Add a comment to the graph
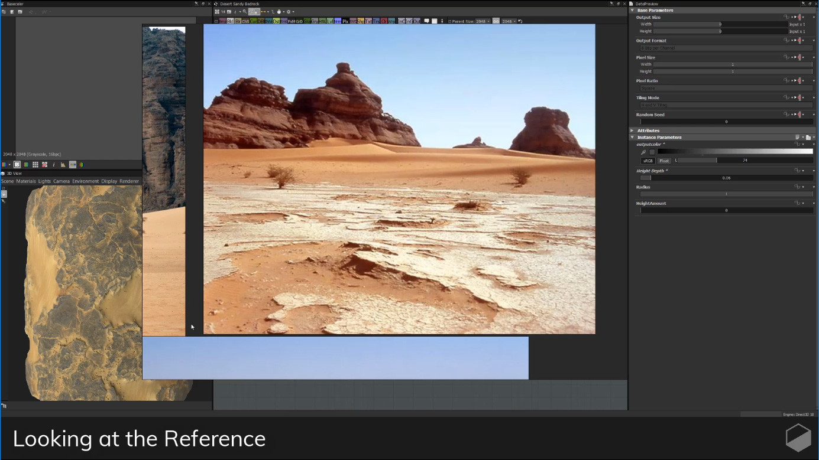Viewport: 819px width, 460px height. tap(426, 21)
